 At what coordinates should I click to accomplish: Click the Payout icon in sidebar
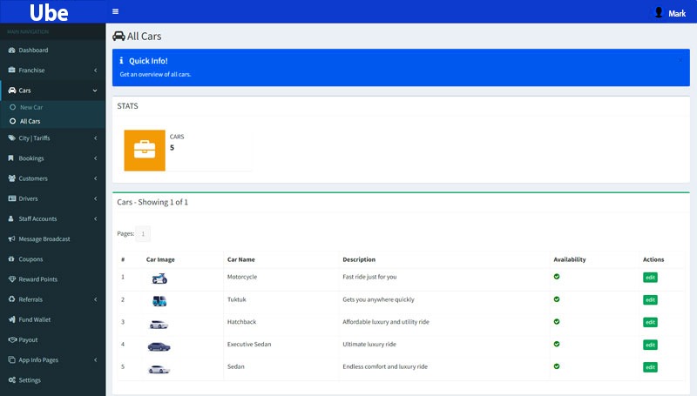tap(11, 339)
